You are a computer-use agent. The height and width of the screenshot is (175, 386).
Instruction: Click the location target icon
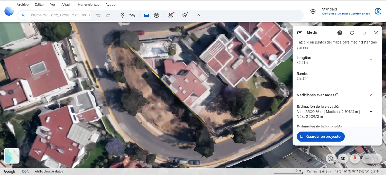pos(330,159)
